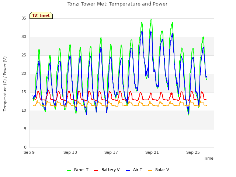This screenshot has width=236, height=177.
Task: Click the 10 y-axis tick label
Action: 24,111
